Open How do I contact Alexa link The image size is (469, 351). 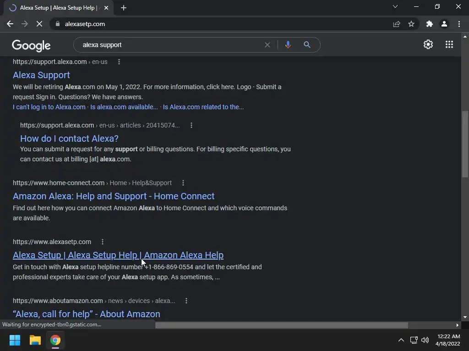(70, 138)
